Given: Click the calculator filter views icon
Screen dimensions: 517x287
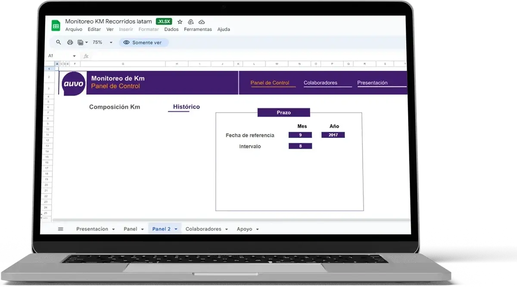Looking at the screenshot, I should [81, 42].
